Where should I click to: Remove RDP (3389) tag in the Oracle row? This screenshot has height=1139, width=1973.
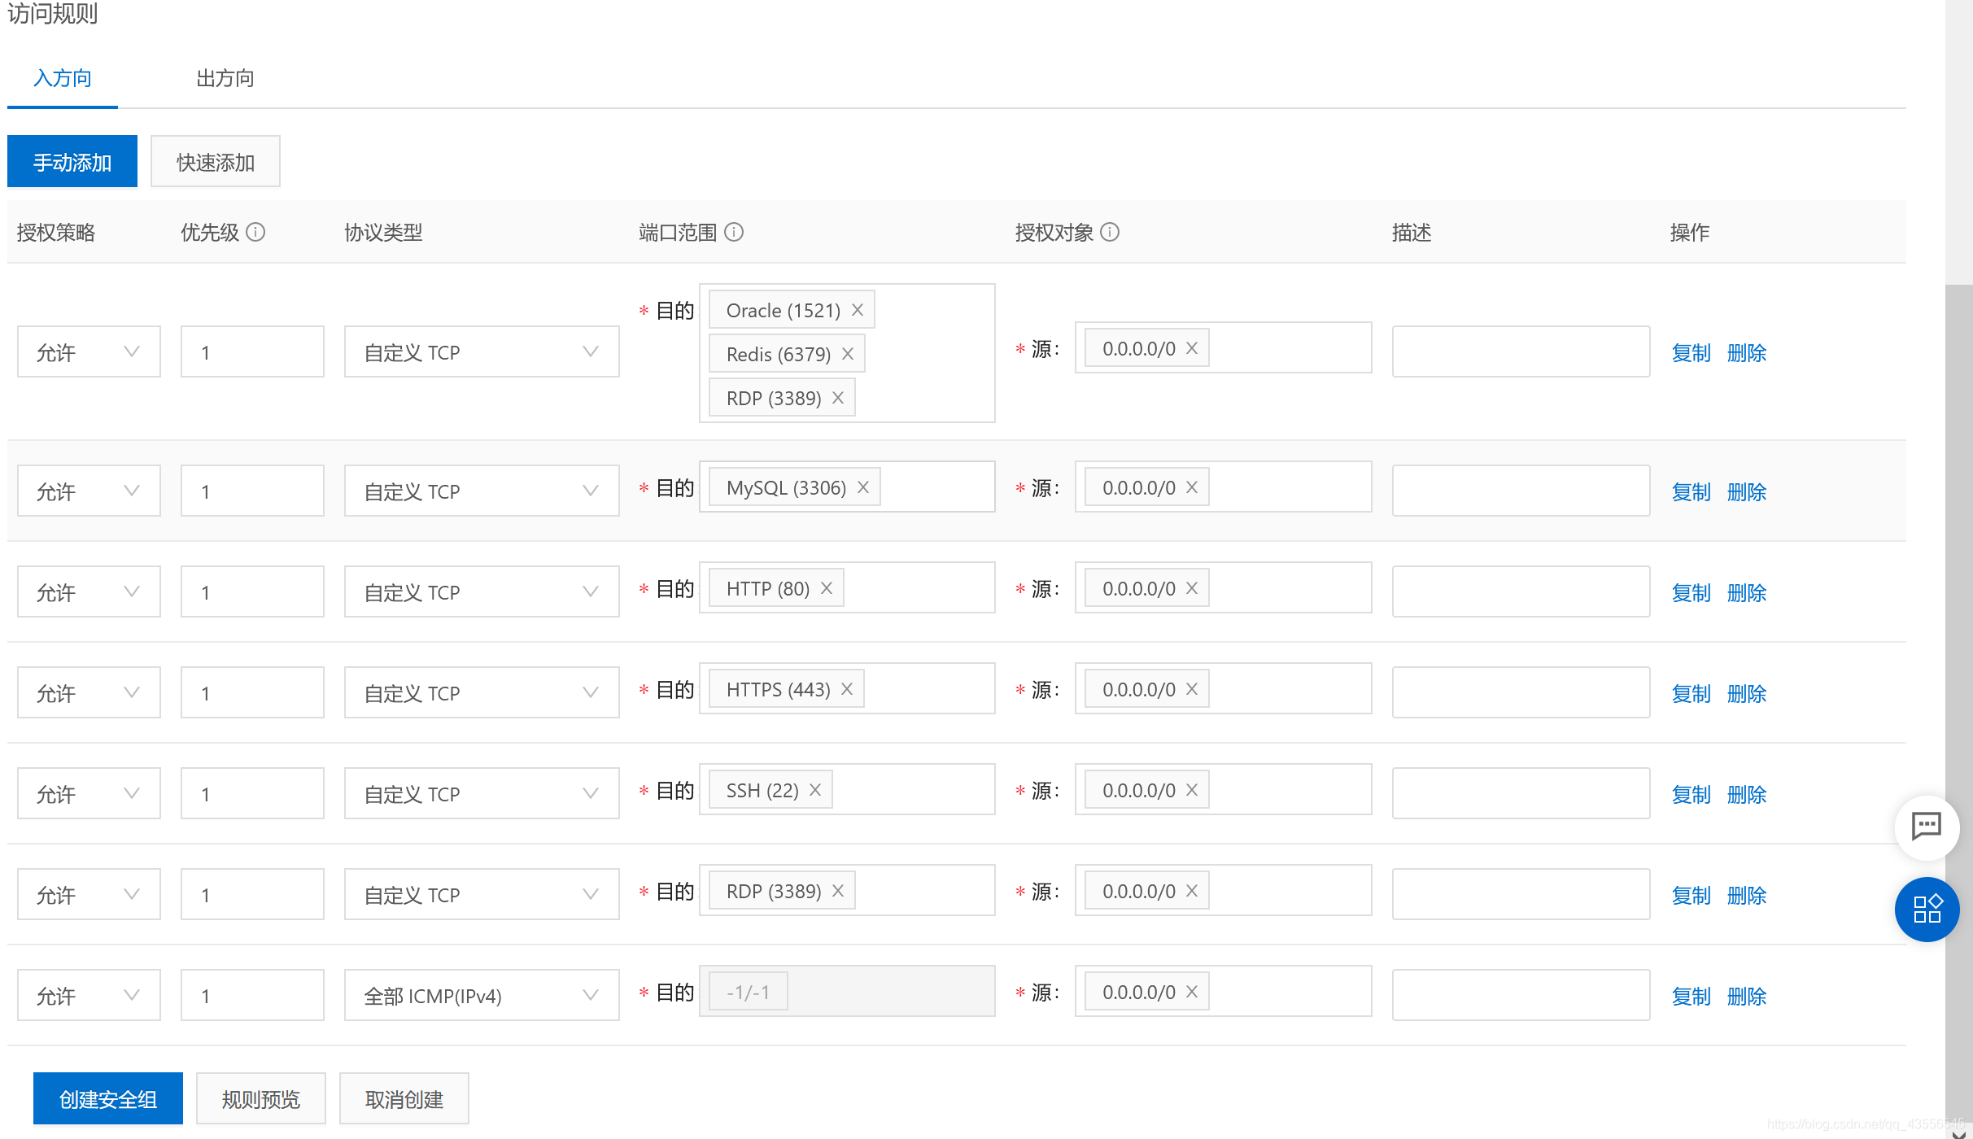pyautogui.click(x=837, y=398)
